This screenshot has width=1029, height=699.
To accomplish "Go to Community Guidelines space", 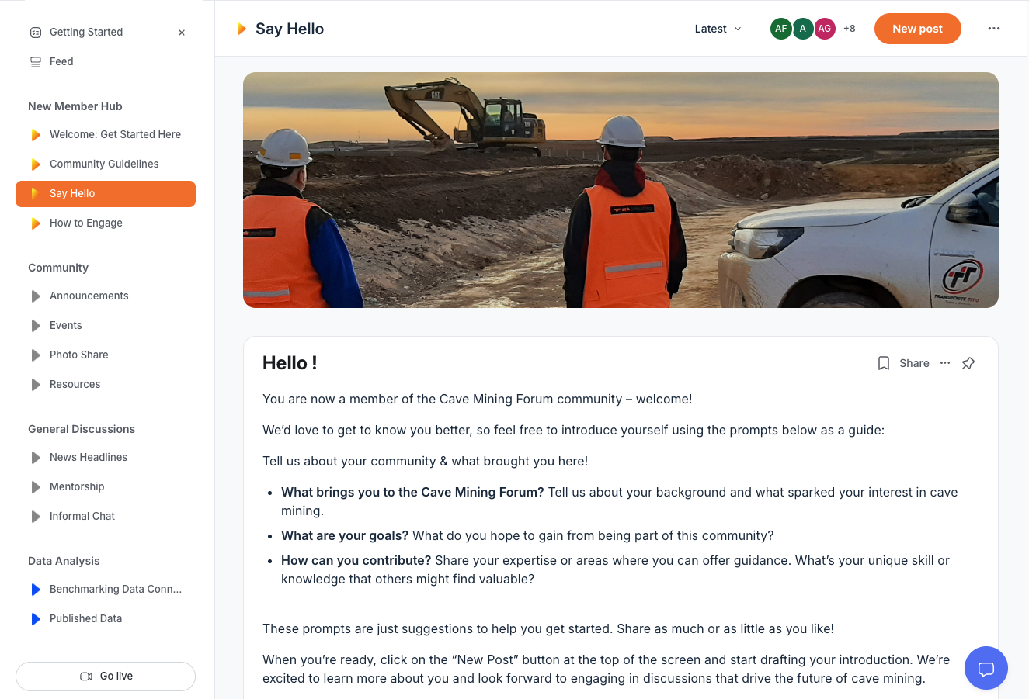I will pyautogui.click(x=106, y=164).
